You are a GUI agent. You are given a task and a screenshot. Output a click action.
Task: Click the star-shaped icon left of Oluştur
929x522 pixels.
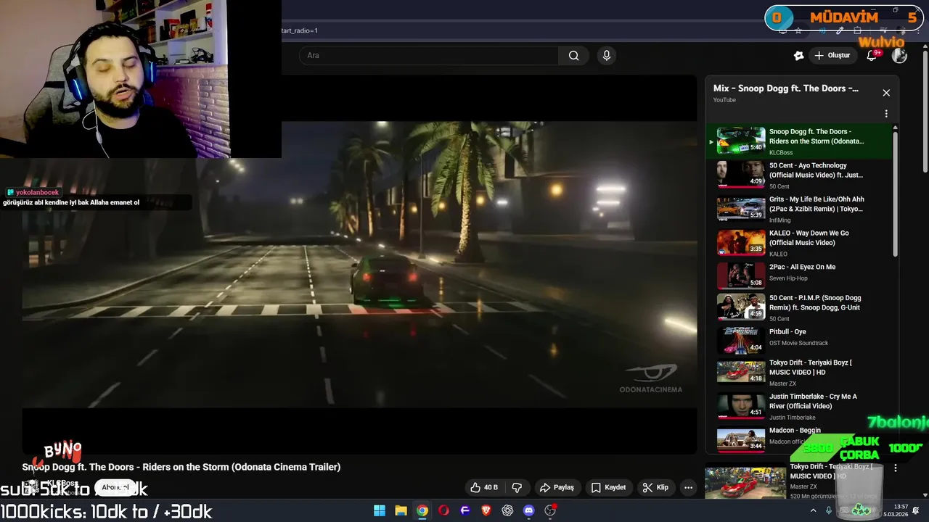798,56
